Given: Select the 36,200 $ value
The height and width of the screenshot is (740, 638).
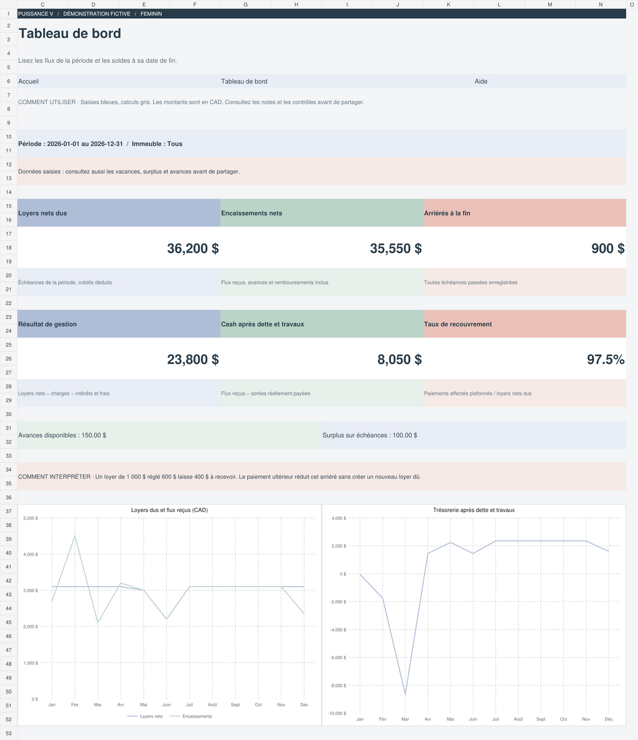Looking at the screenshot, I should tap(193, 248).
